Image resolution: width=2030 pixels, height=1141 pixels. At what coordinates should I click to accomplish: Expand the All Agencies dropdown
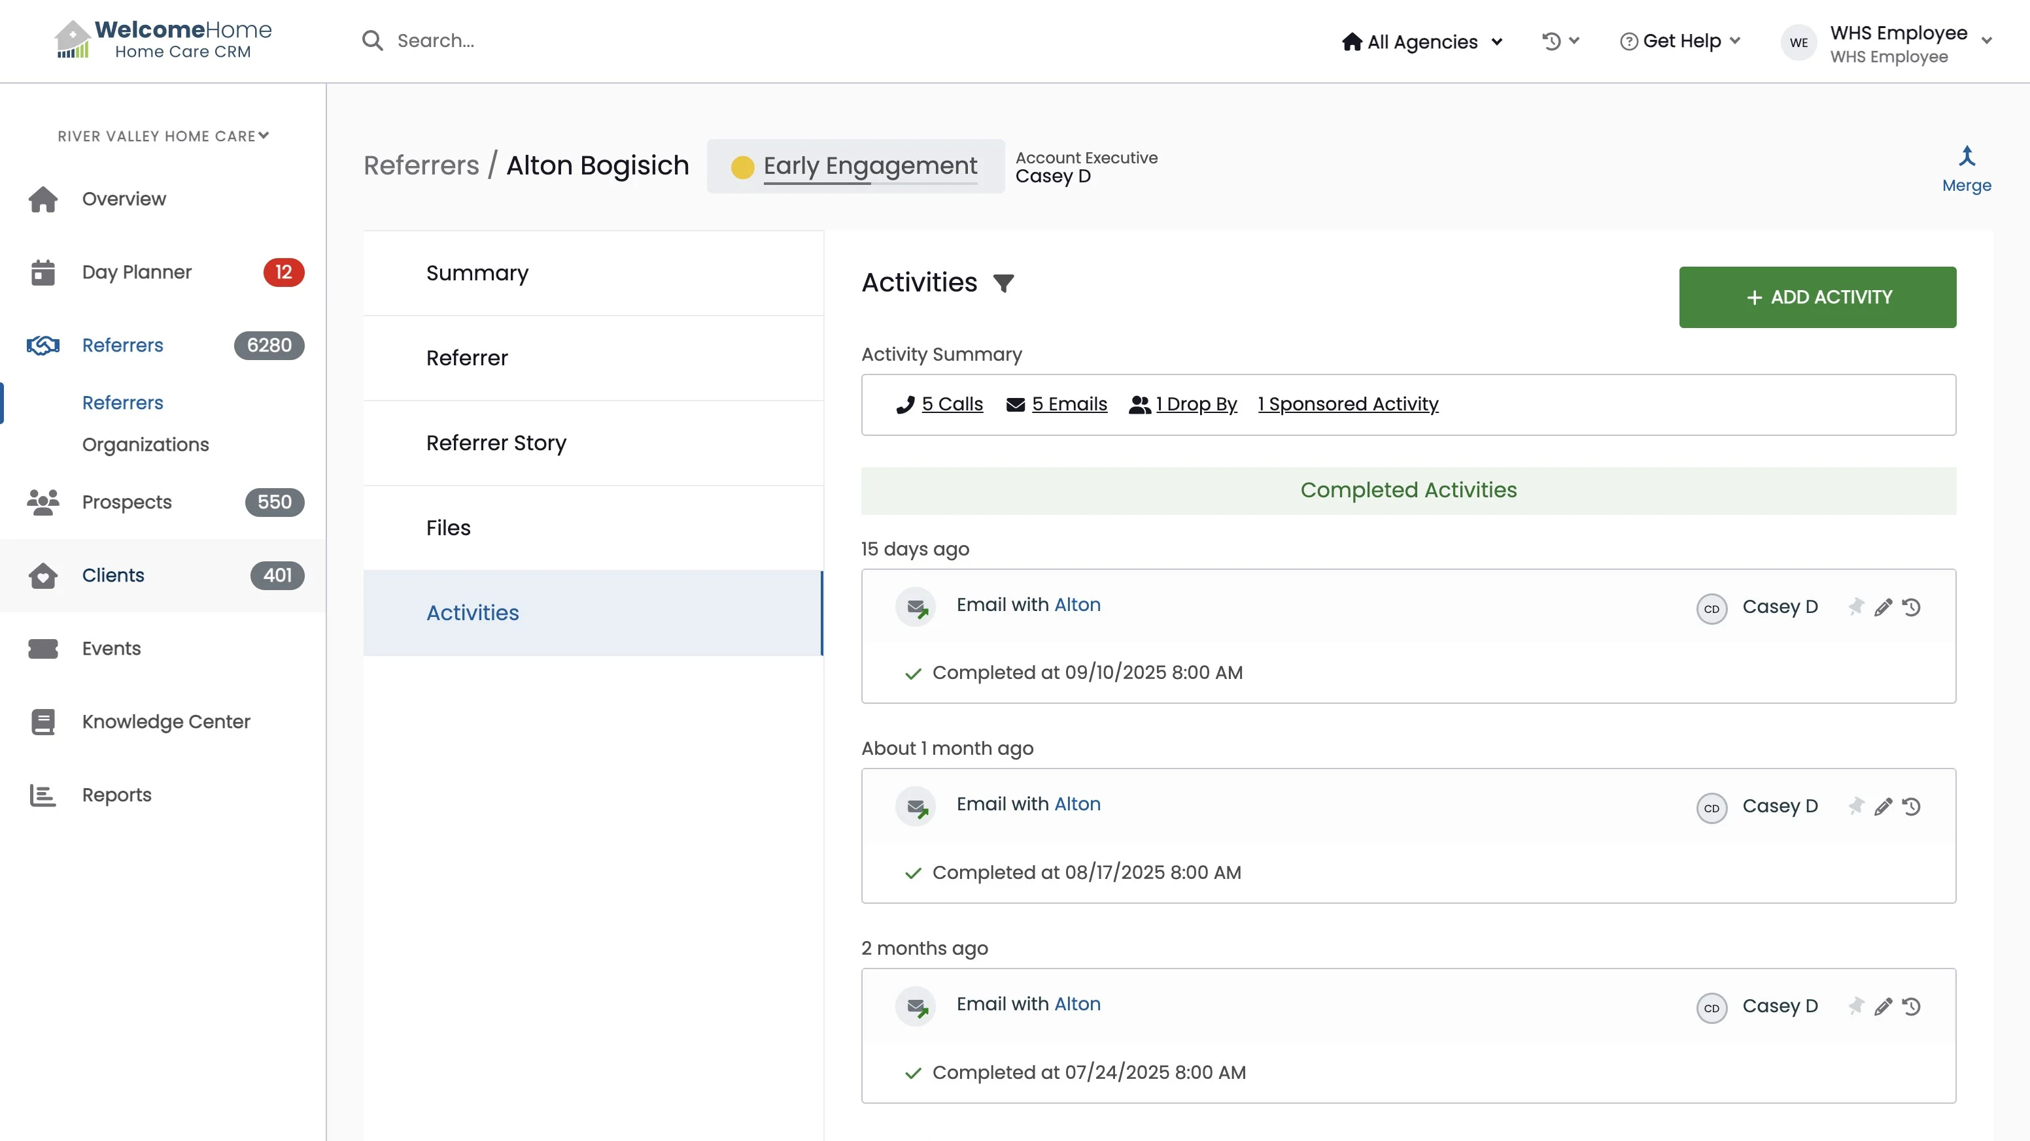pos(1422,42)
